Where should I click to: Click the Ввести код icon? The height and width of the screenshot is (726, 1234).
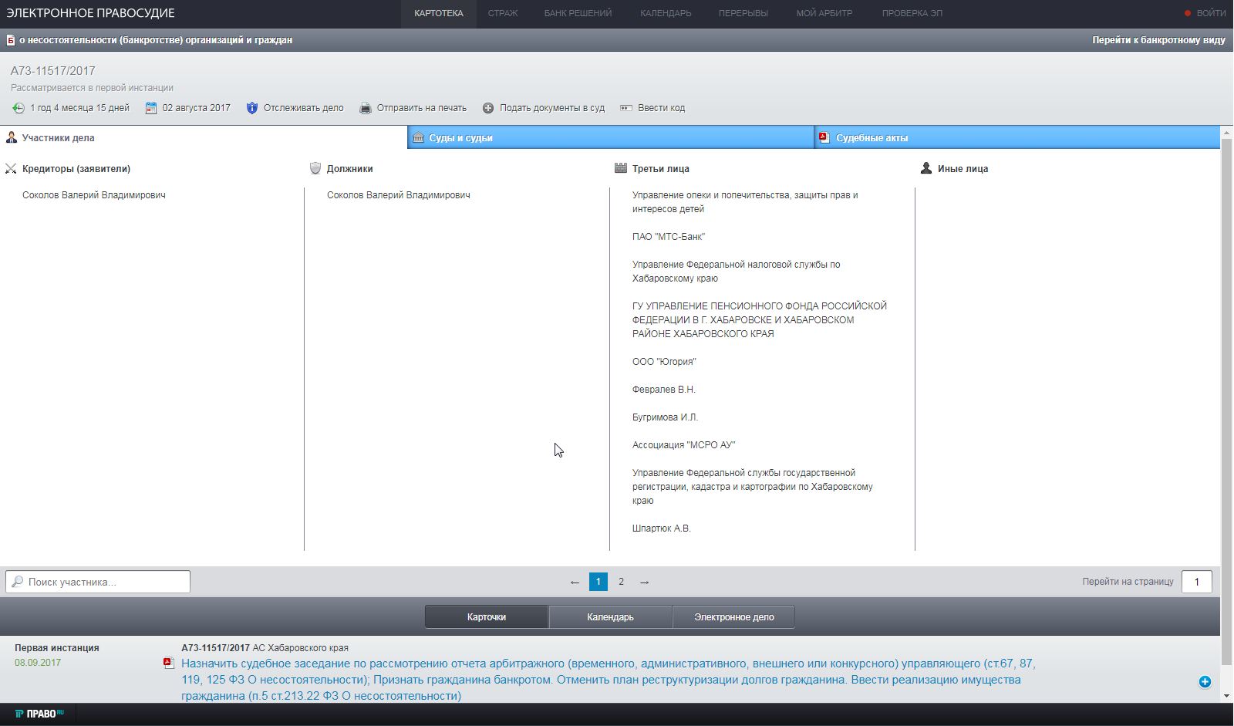[x=626, y=108]
